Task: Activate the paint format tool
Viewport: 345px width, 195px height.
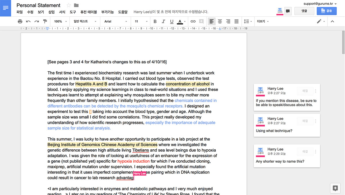Action: [x=45, y=22]
